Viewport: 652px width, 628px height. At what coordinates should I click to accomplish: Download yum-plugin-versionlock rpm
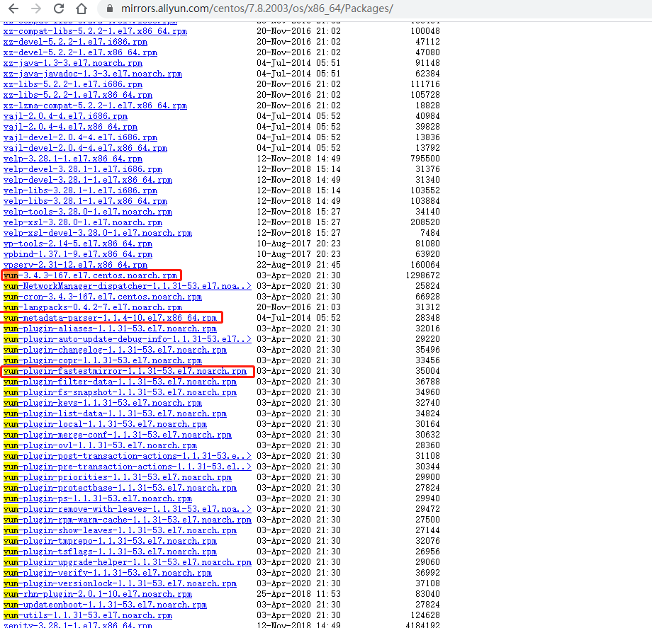pos(120,583)
